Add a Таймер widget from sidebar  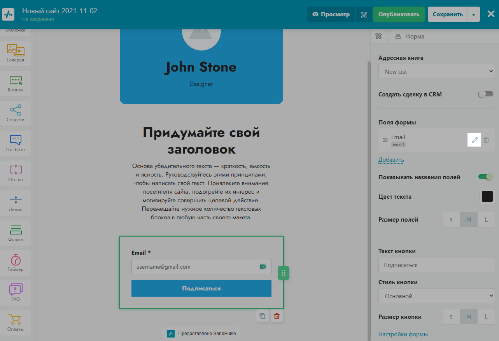click(16, 263)
